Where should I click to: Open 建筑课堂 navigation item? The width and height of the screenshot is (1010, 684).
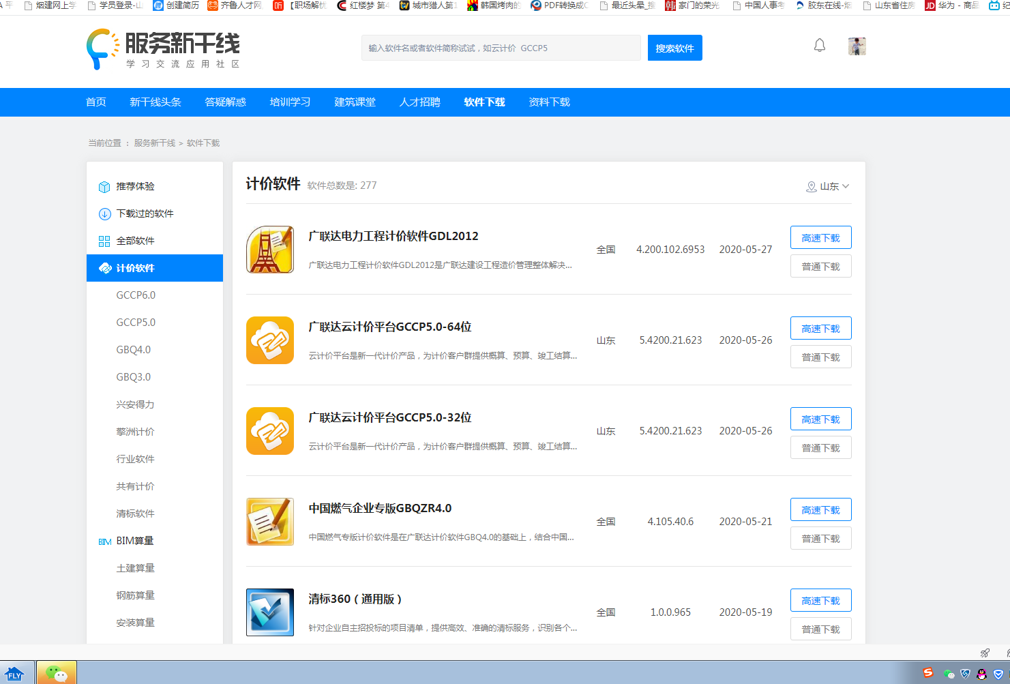355,102
